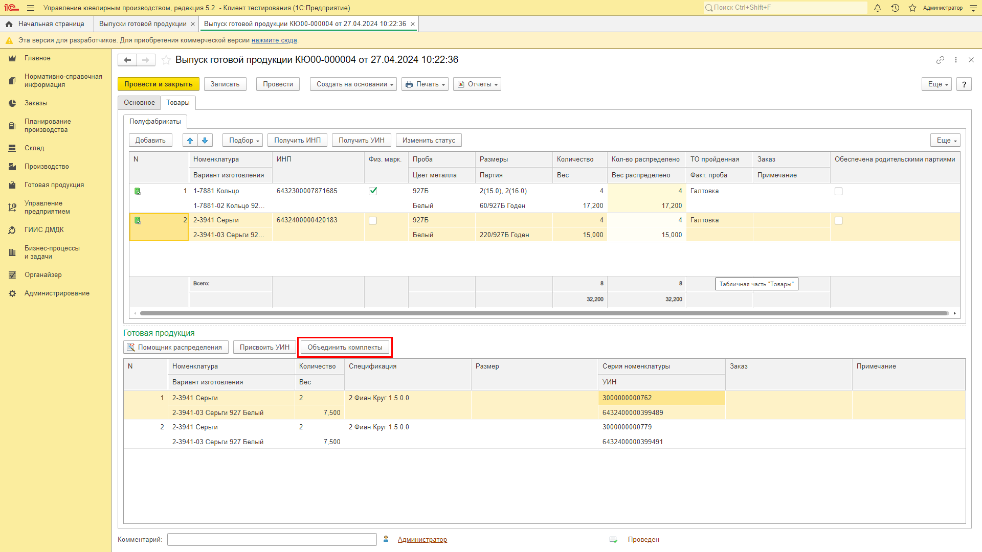The height and width of the screenshot is (552, 982).
Task: Go back with the left arrow button
Action: [127, 60]
